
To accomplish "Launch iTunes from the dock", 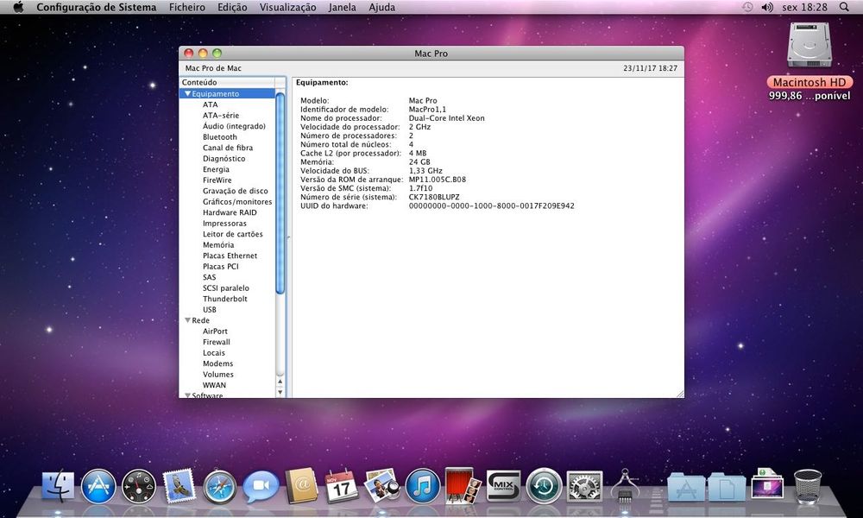I will pyautogui.click(x=423, y=487).
